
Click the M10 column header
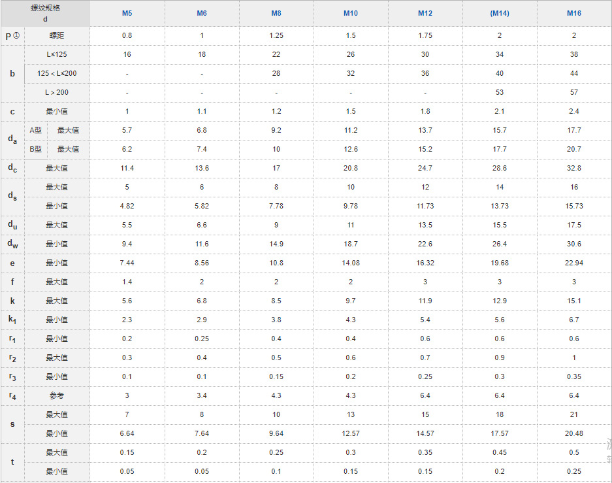pyautogui.click(x=351, y=14)
